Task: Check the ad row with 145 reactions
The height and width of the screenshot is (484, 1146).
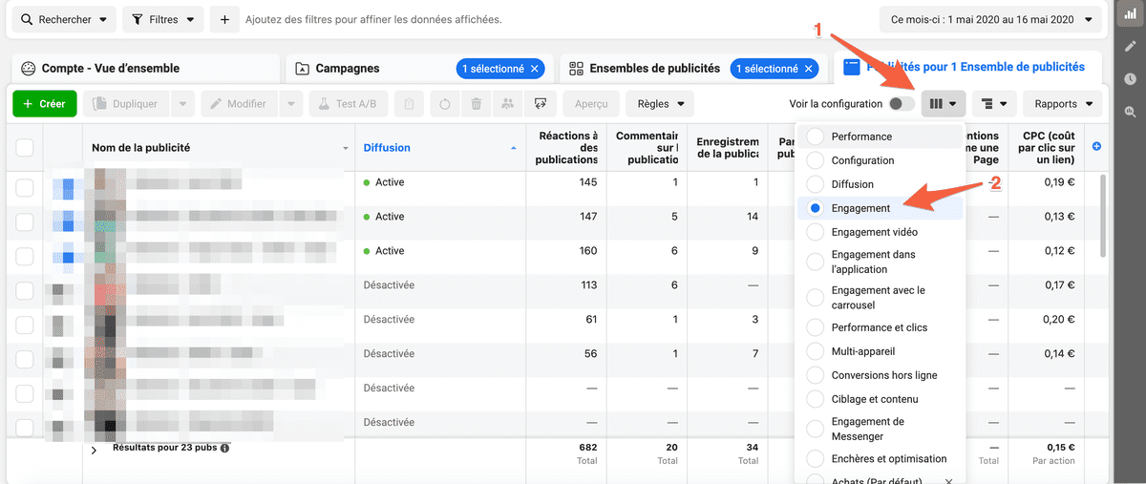Action: (25, 188)
